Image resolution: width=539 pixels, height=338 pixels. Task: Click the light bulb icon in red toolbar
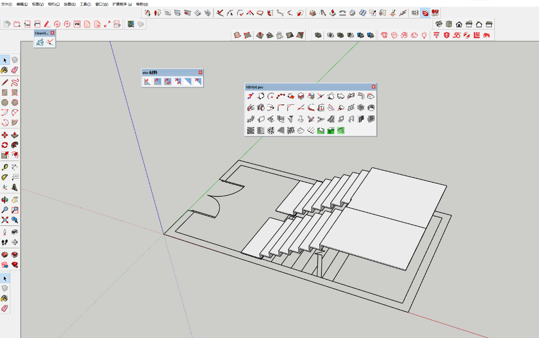pos(424,35)
